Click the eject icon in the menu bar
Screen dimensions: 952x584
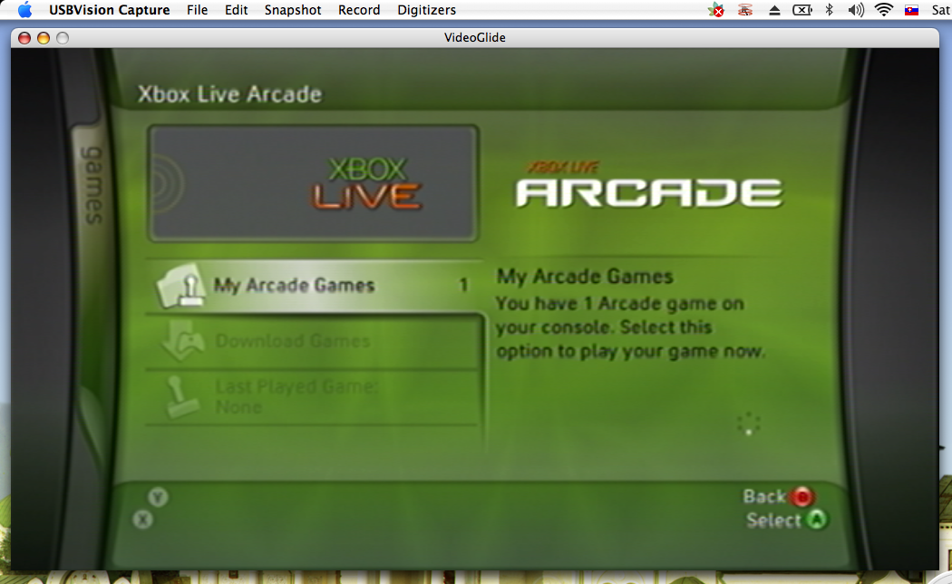(774, 10)
